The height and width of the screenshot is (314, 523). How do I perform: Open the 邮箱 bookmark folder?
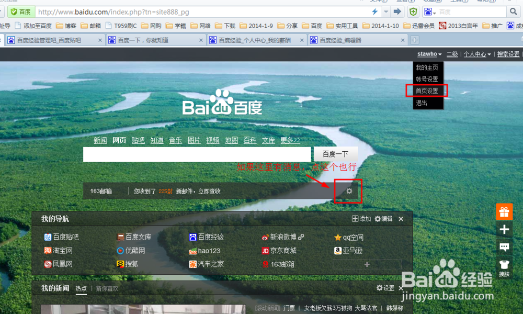[90, 26]
